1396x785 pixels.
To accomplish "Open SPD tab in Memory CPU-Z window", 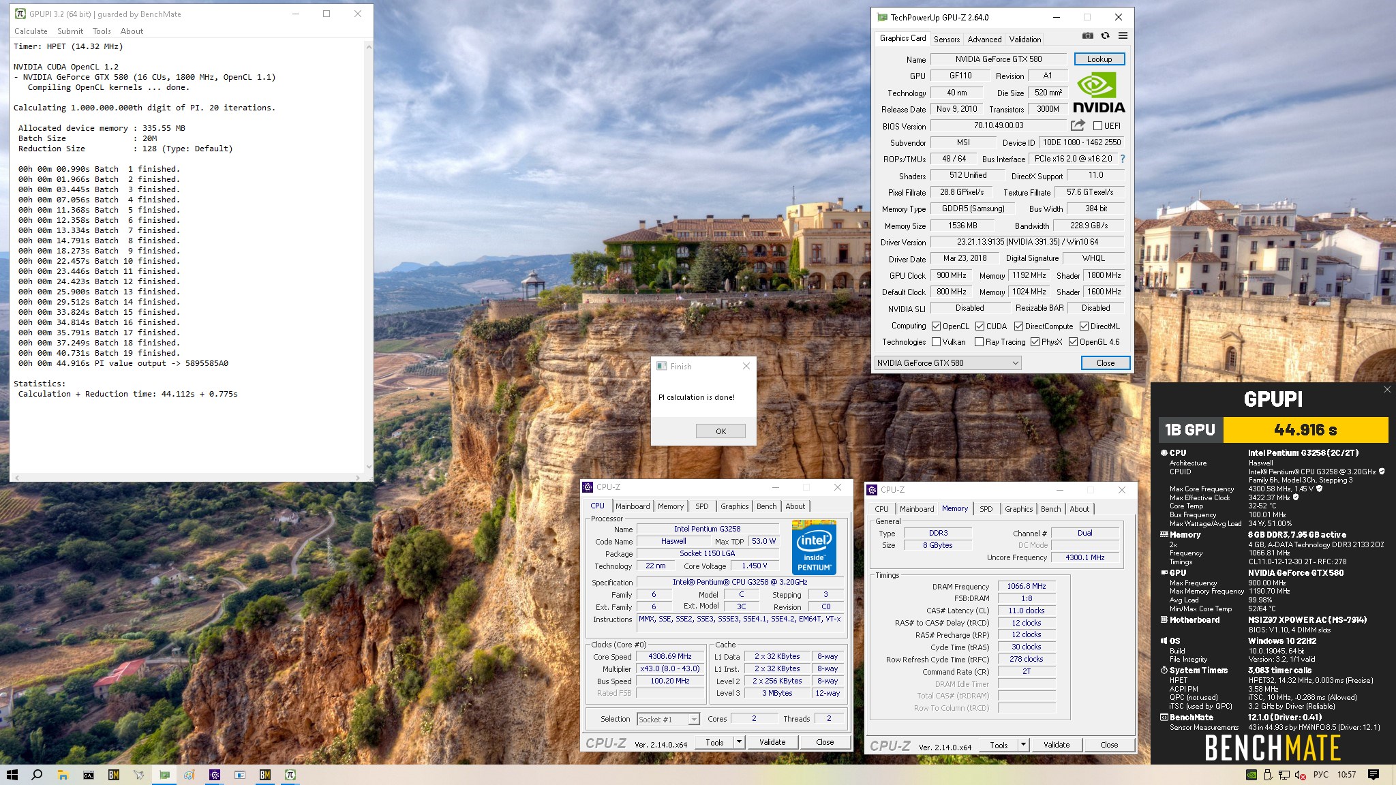I will (x=986, y=509).
